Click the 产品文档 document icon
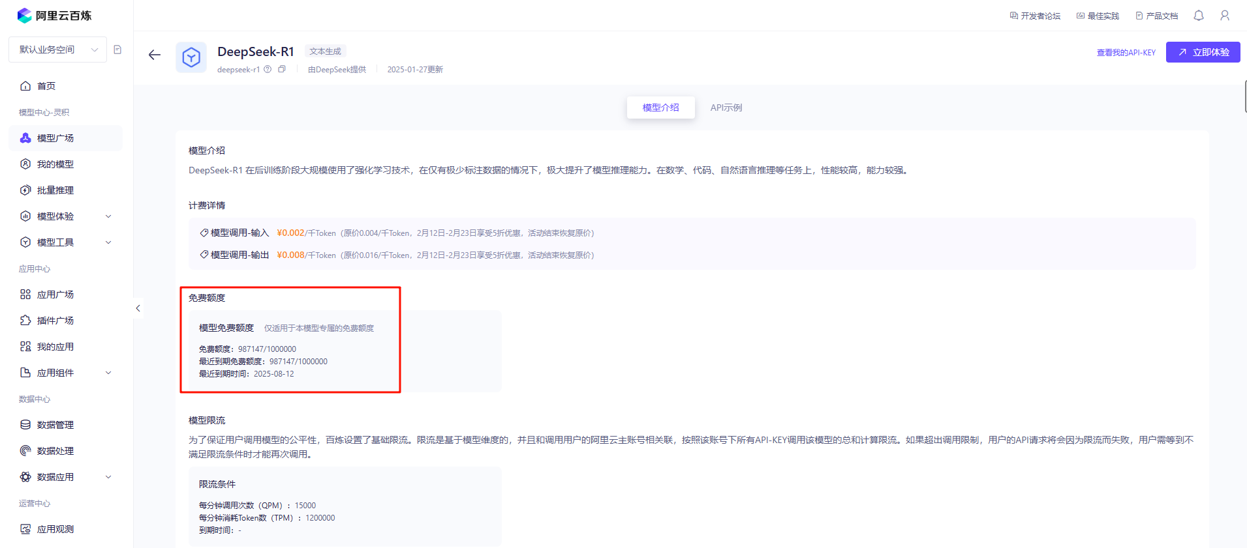Viewport: 1247px width, 548px height. (x=1139, y=16)
